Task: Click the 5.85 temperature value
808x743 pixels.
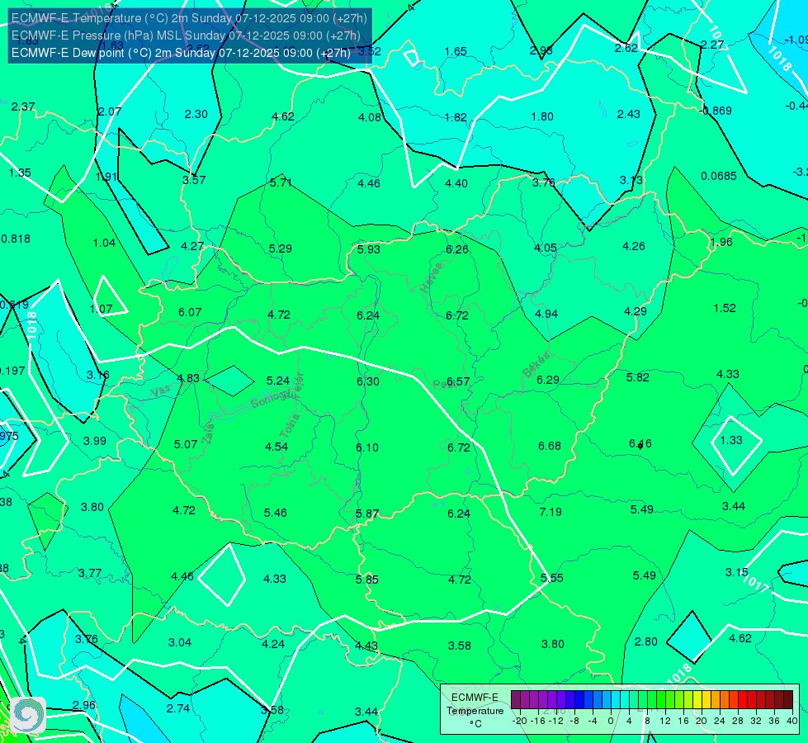Action: [367, 580]
